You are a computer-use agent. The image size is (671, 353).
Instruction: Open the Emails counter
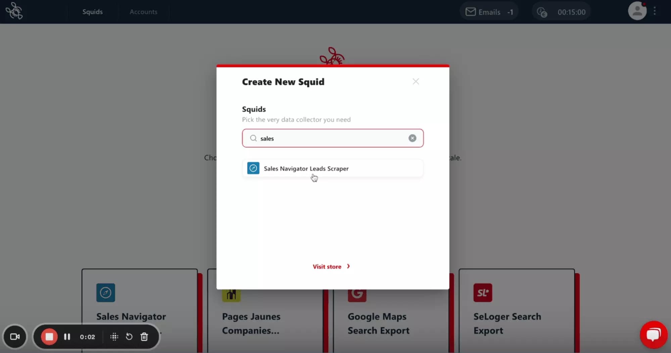(489, 12)
